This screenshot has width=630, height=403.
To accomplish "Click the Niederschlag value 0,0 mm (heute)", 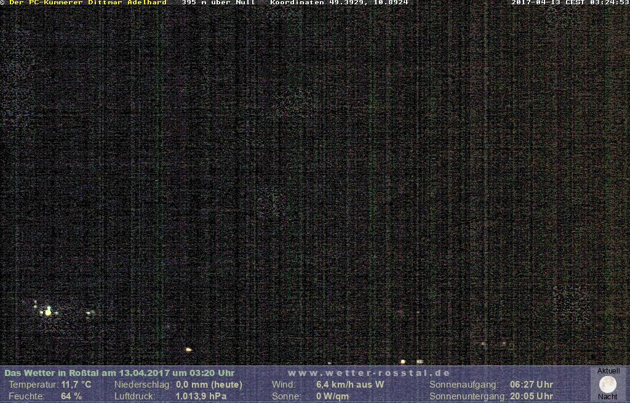I will click(209, 385).
